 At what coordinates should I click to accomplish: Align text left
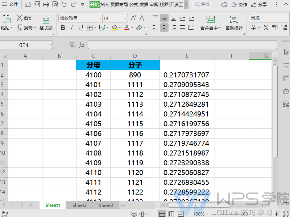(x=155, y=28)
